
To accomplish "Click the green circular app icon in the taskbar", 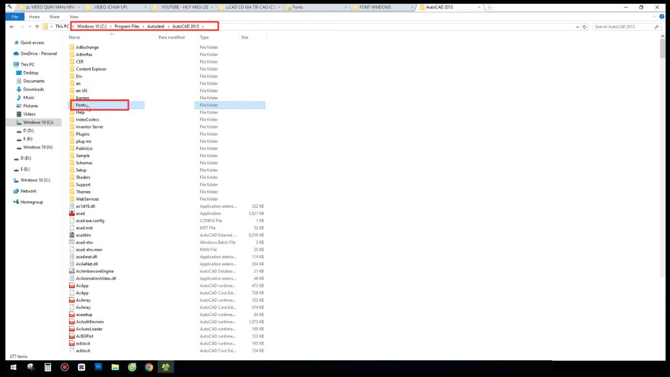I will (x=132, y=367).
